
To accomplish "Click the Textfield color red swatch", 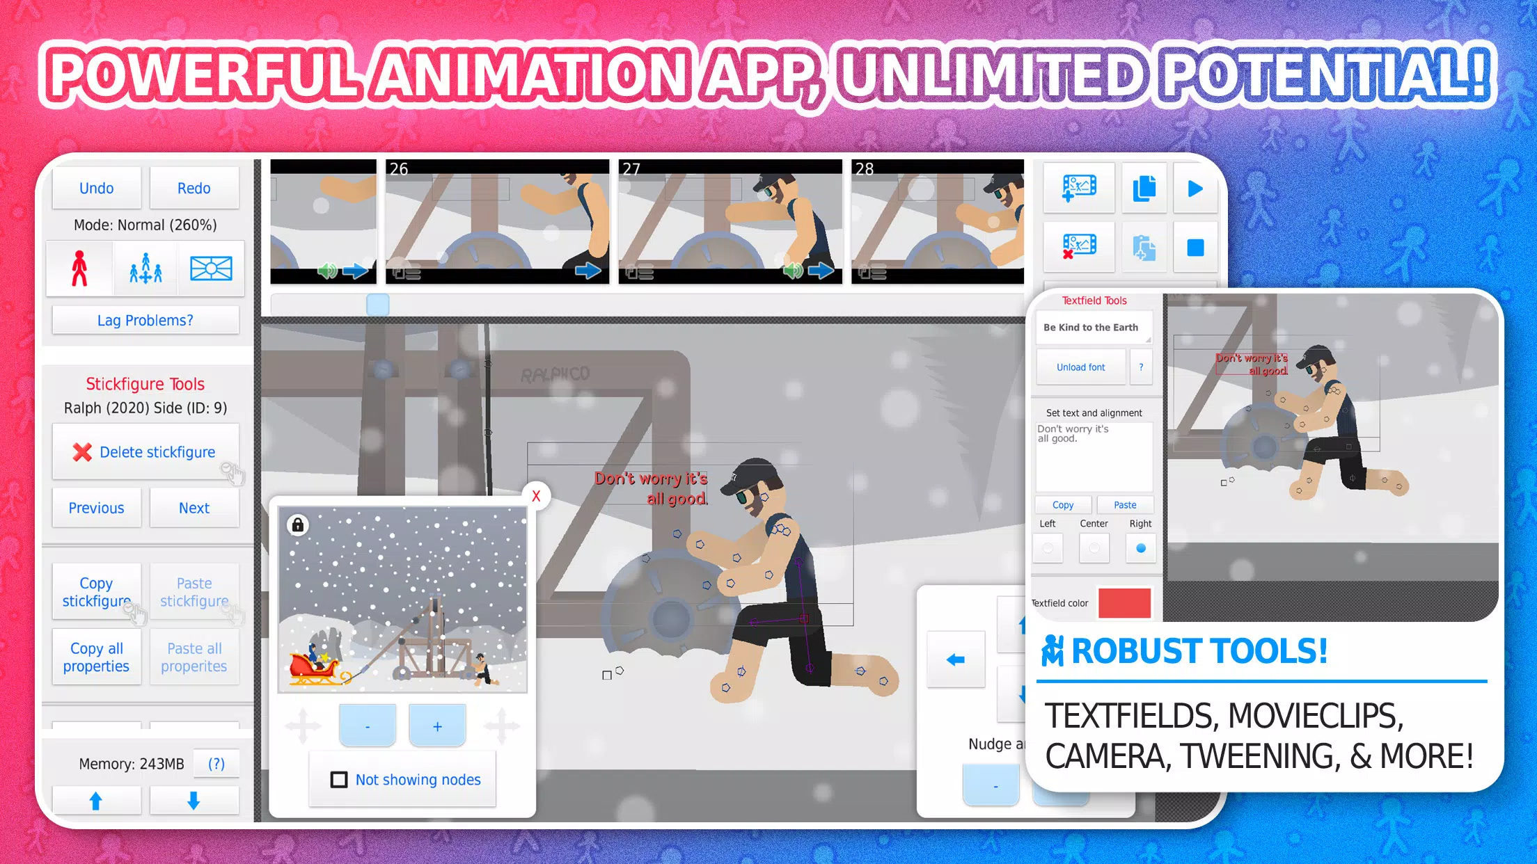I will point(1124,602).
